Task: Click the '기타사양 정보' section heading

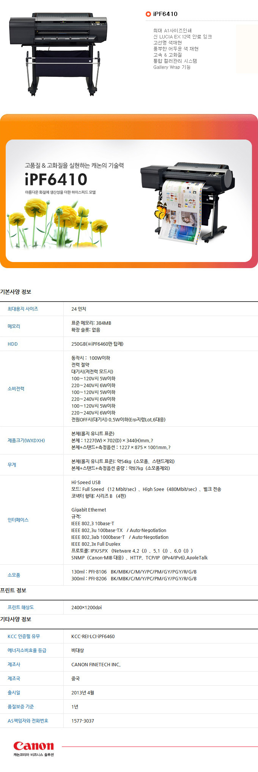Action: (16, 619)
